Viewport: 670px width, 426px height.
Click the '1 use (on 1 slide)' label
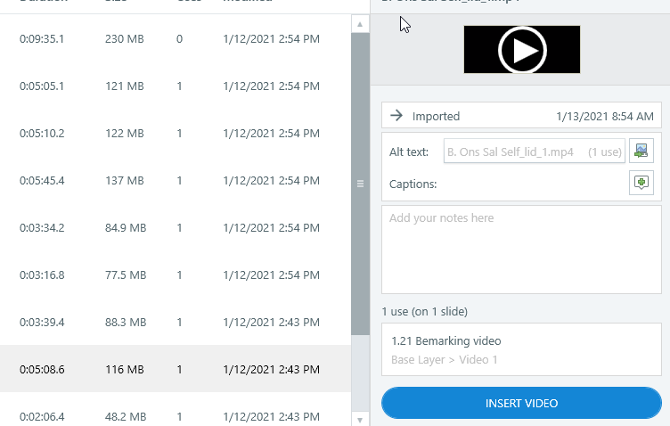425,312
